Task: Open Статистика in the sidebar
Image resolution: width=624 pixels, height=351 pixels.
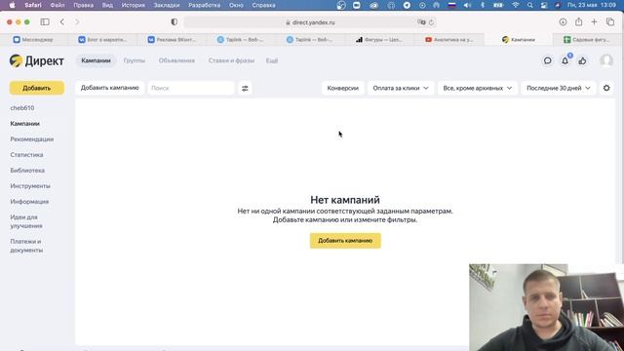Action: click(26, 155)
